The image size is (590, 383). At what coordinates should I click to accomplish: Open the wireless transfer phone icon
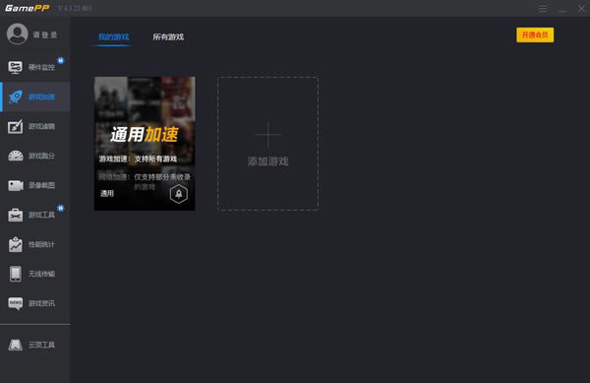pos(16,274)
